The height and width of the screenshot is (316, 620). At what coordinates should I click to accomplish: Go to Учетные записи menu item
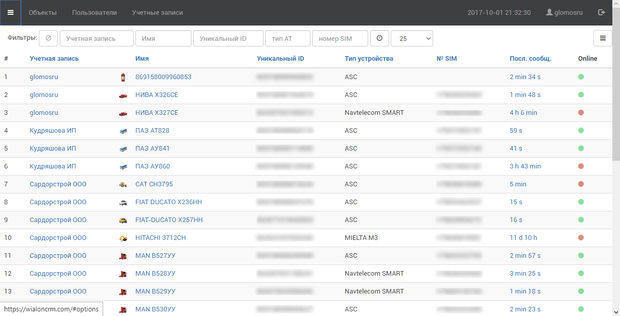click(x=157, y=13)
